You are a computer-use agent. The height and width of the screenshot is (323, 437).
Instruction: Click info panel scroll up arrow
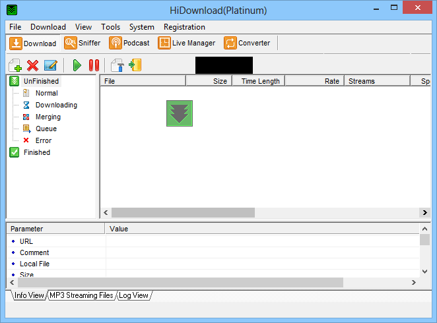[424, 229]
